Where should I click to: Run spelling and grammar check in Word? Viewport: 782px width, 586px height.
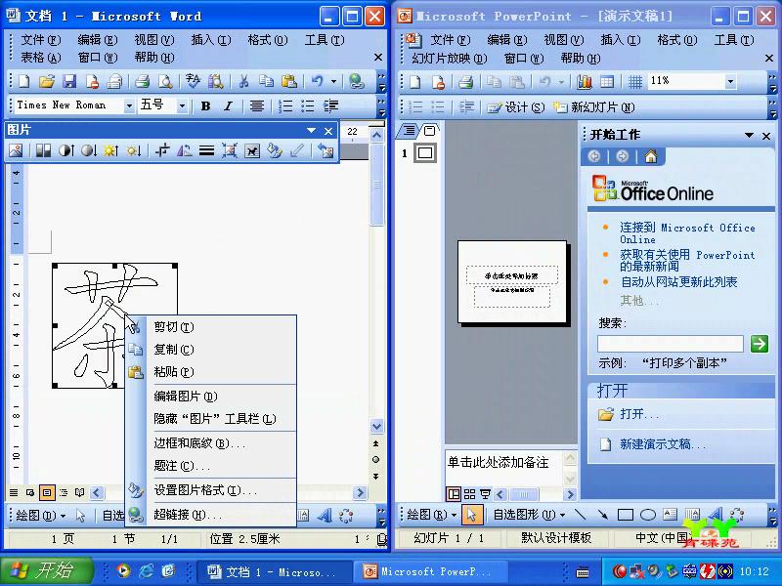coord(193,81)
